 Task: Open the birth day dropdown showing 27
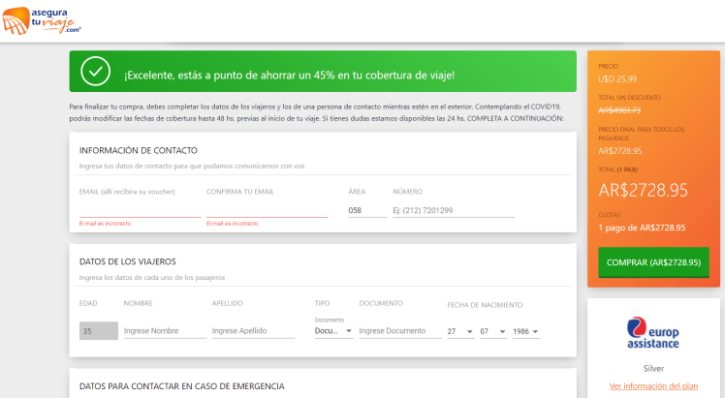[x=459, y=331]
